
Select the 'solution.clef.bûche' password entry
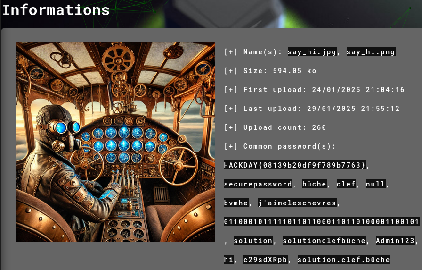click(x=344, y=260)
